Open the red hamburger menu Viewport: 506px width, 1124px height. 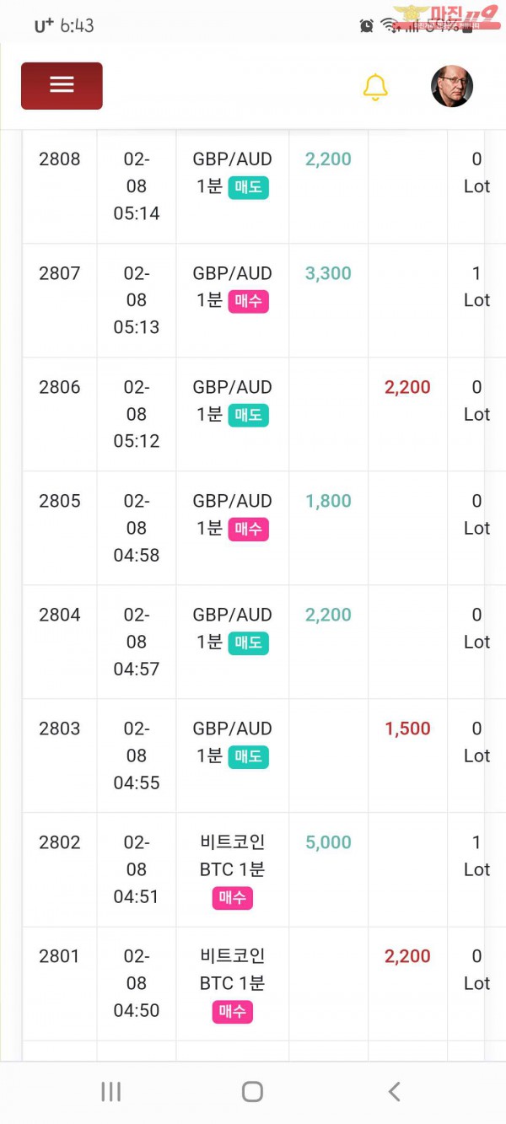coord(62,85)
